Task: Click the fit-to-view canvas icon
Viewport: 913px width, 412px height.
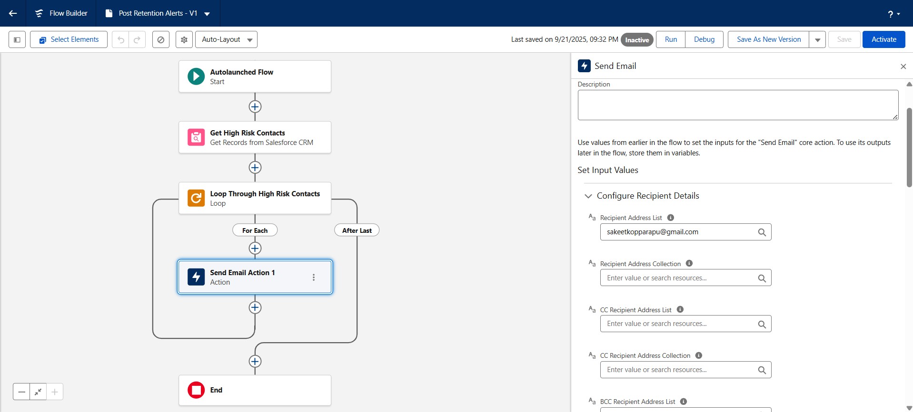Action: [x=38, y=392]
